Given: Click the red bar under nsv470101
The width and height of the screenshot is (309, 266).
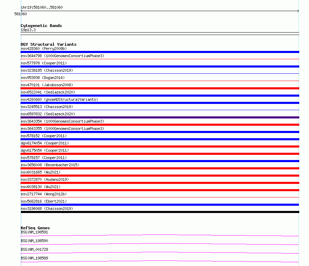Looking at the screenshot, I should tap(160, 88).
